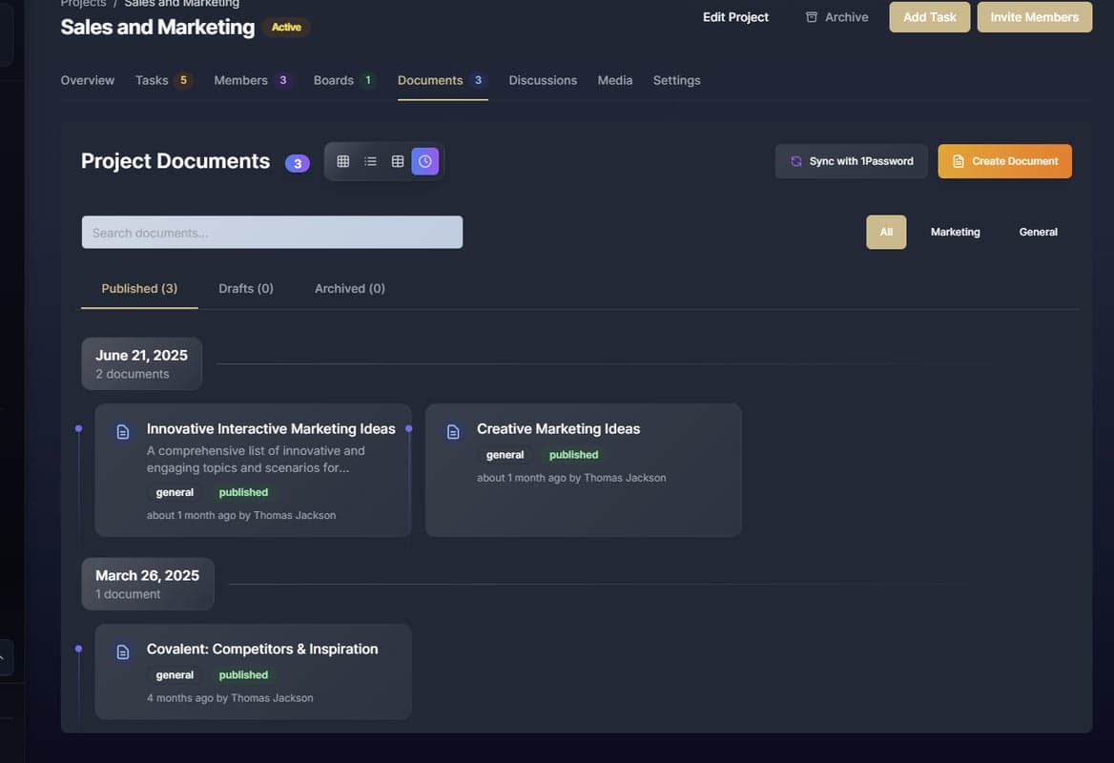Open the Archived (0) tab

point(350,288)
